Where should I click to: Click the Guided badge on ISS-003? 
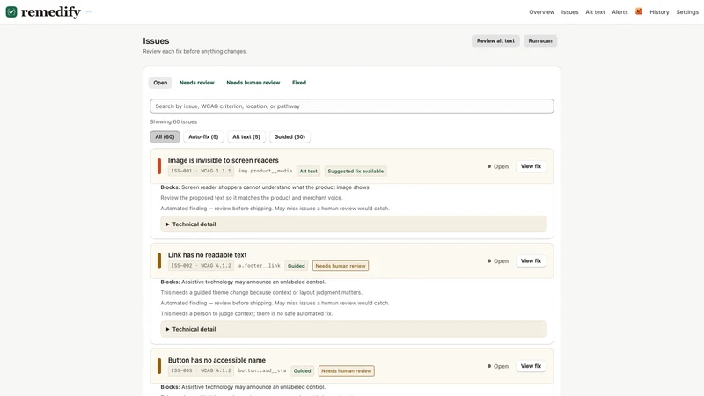302,370
